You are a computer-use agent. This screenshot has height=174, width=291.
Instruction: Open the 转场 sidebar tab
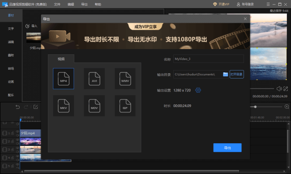(11, 68)
